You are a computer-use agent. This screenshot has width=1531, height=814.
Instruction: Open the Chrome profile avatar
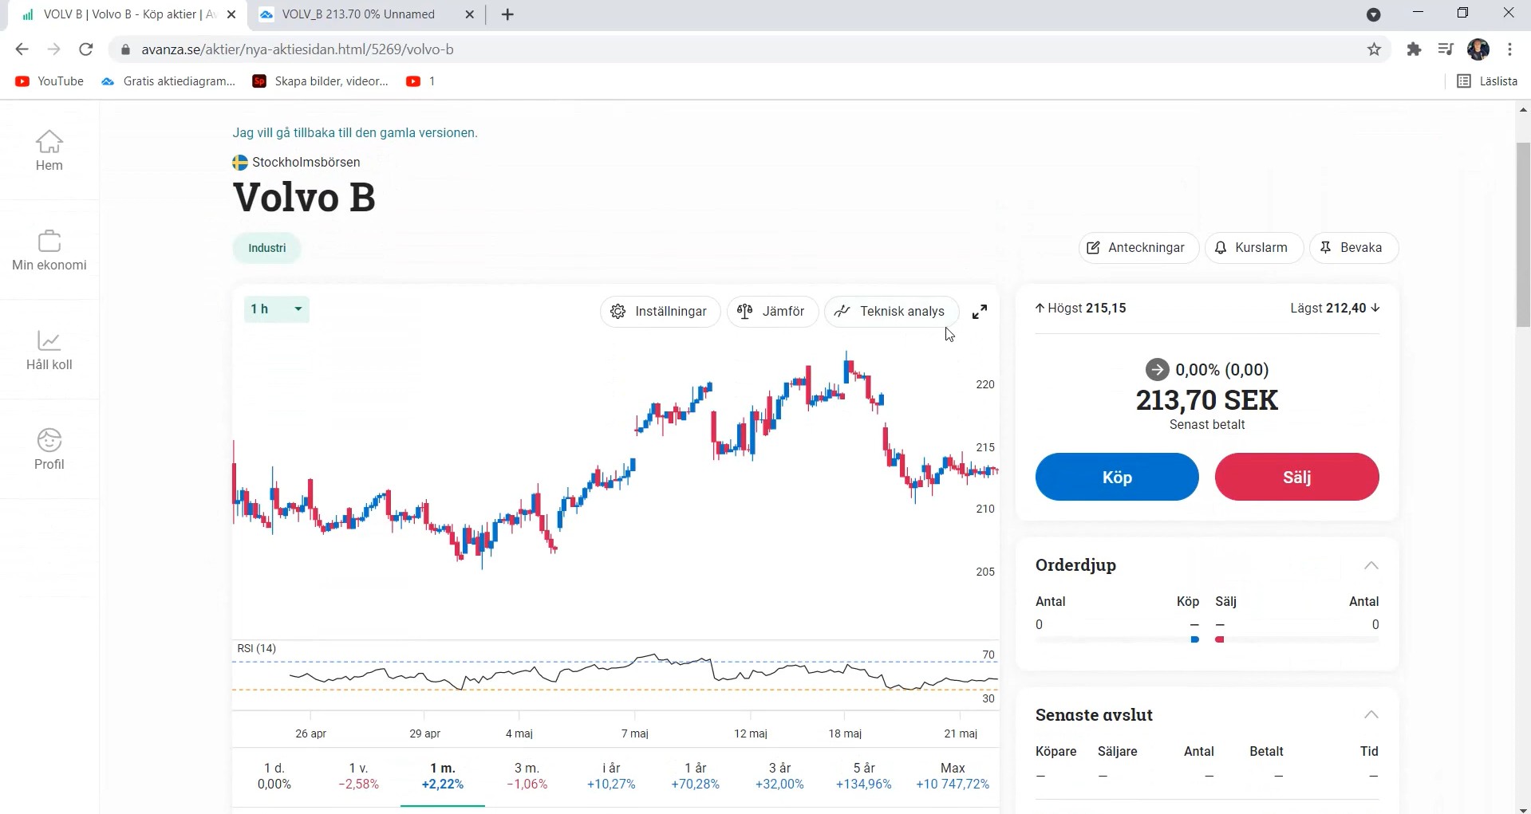point(1478,49)
